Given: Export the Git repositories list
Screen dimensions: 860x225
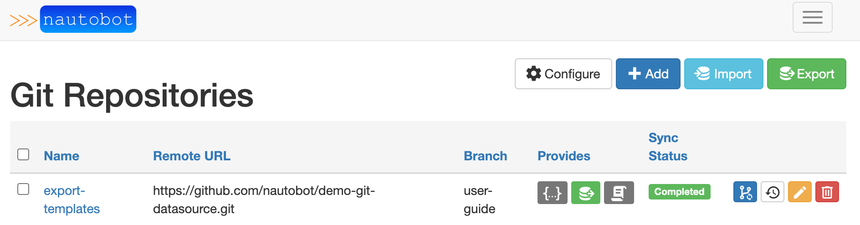Looking at the screenshot, I should [x=806, y=74].
